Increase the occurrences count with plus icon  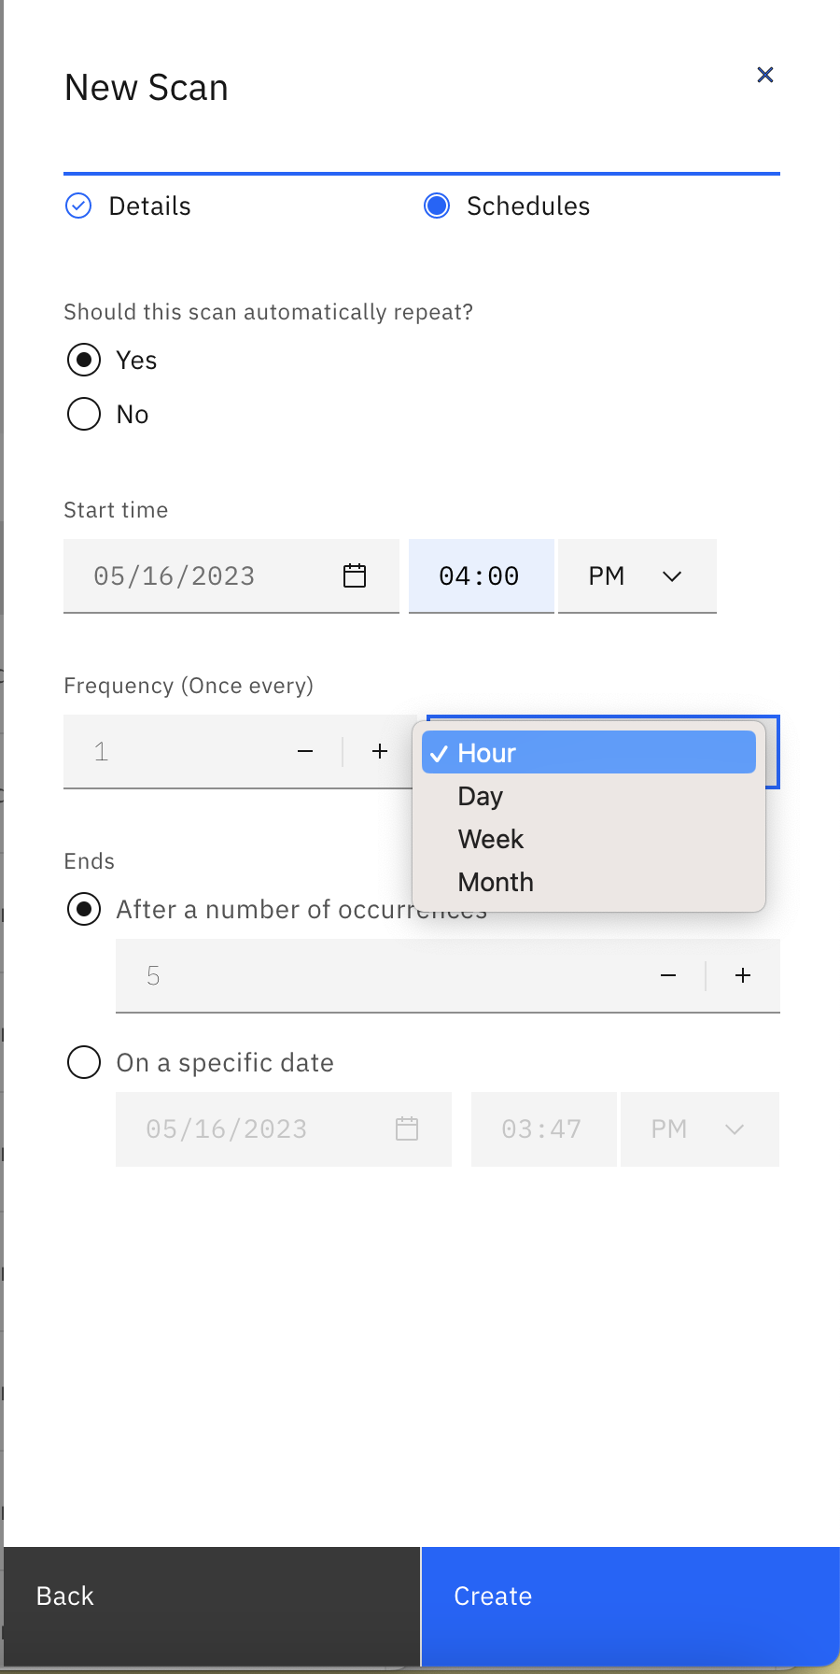(x=743, y=975)
